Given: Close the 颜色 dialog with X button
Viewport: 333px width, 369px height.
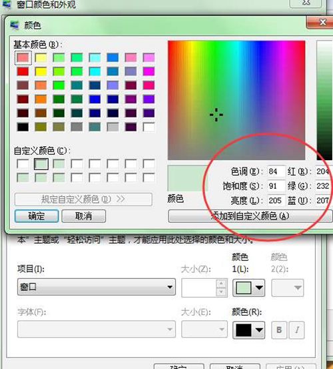Looking at the screenshot, I should 321,23.
